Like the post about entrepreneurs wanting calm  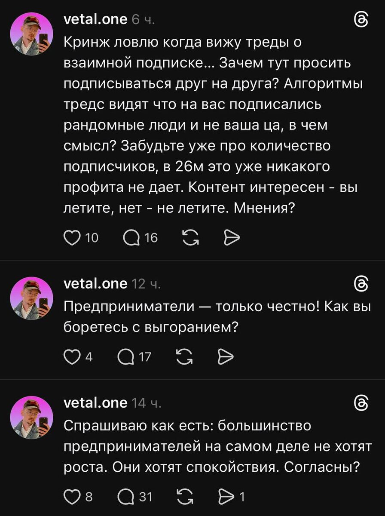click(70, 497)
